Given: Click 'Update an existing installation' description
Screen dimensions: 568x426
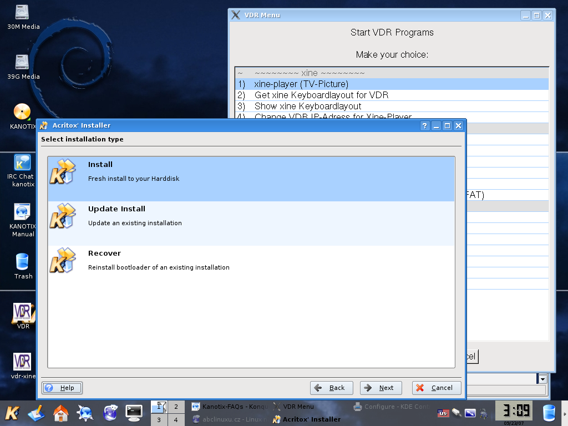Looking at the screenshot, I should [135, 223].
